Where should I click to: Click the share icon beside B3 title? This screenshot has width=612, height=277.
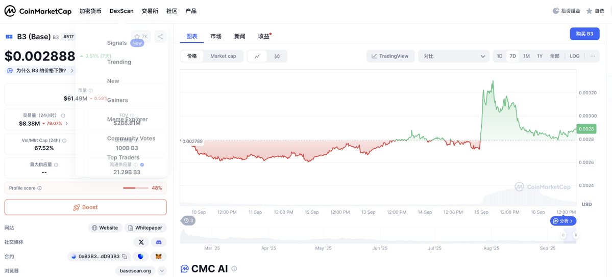(160, 37)
